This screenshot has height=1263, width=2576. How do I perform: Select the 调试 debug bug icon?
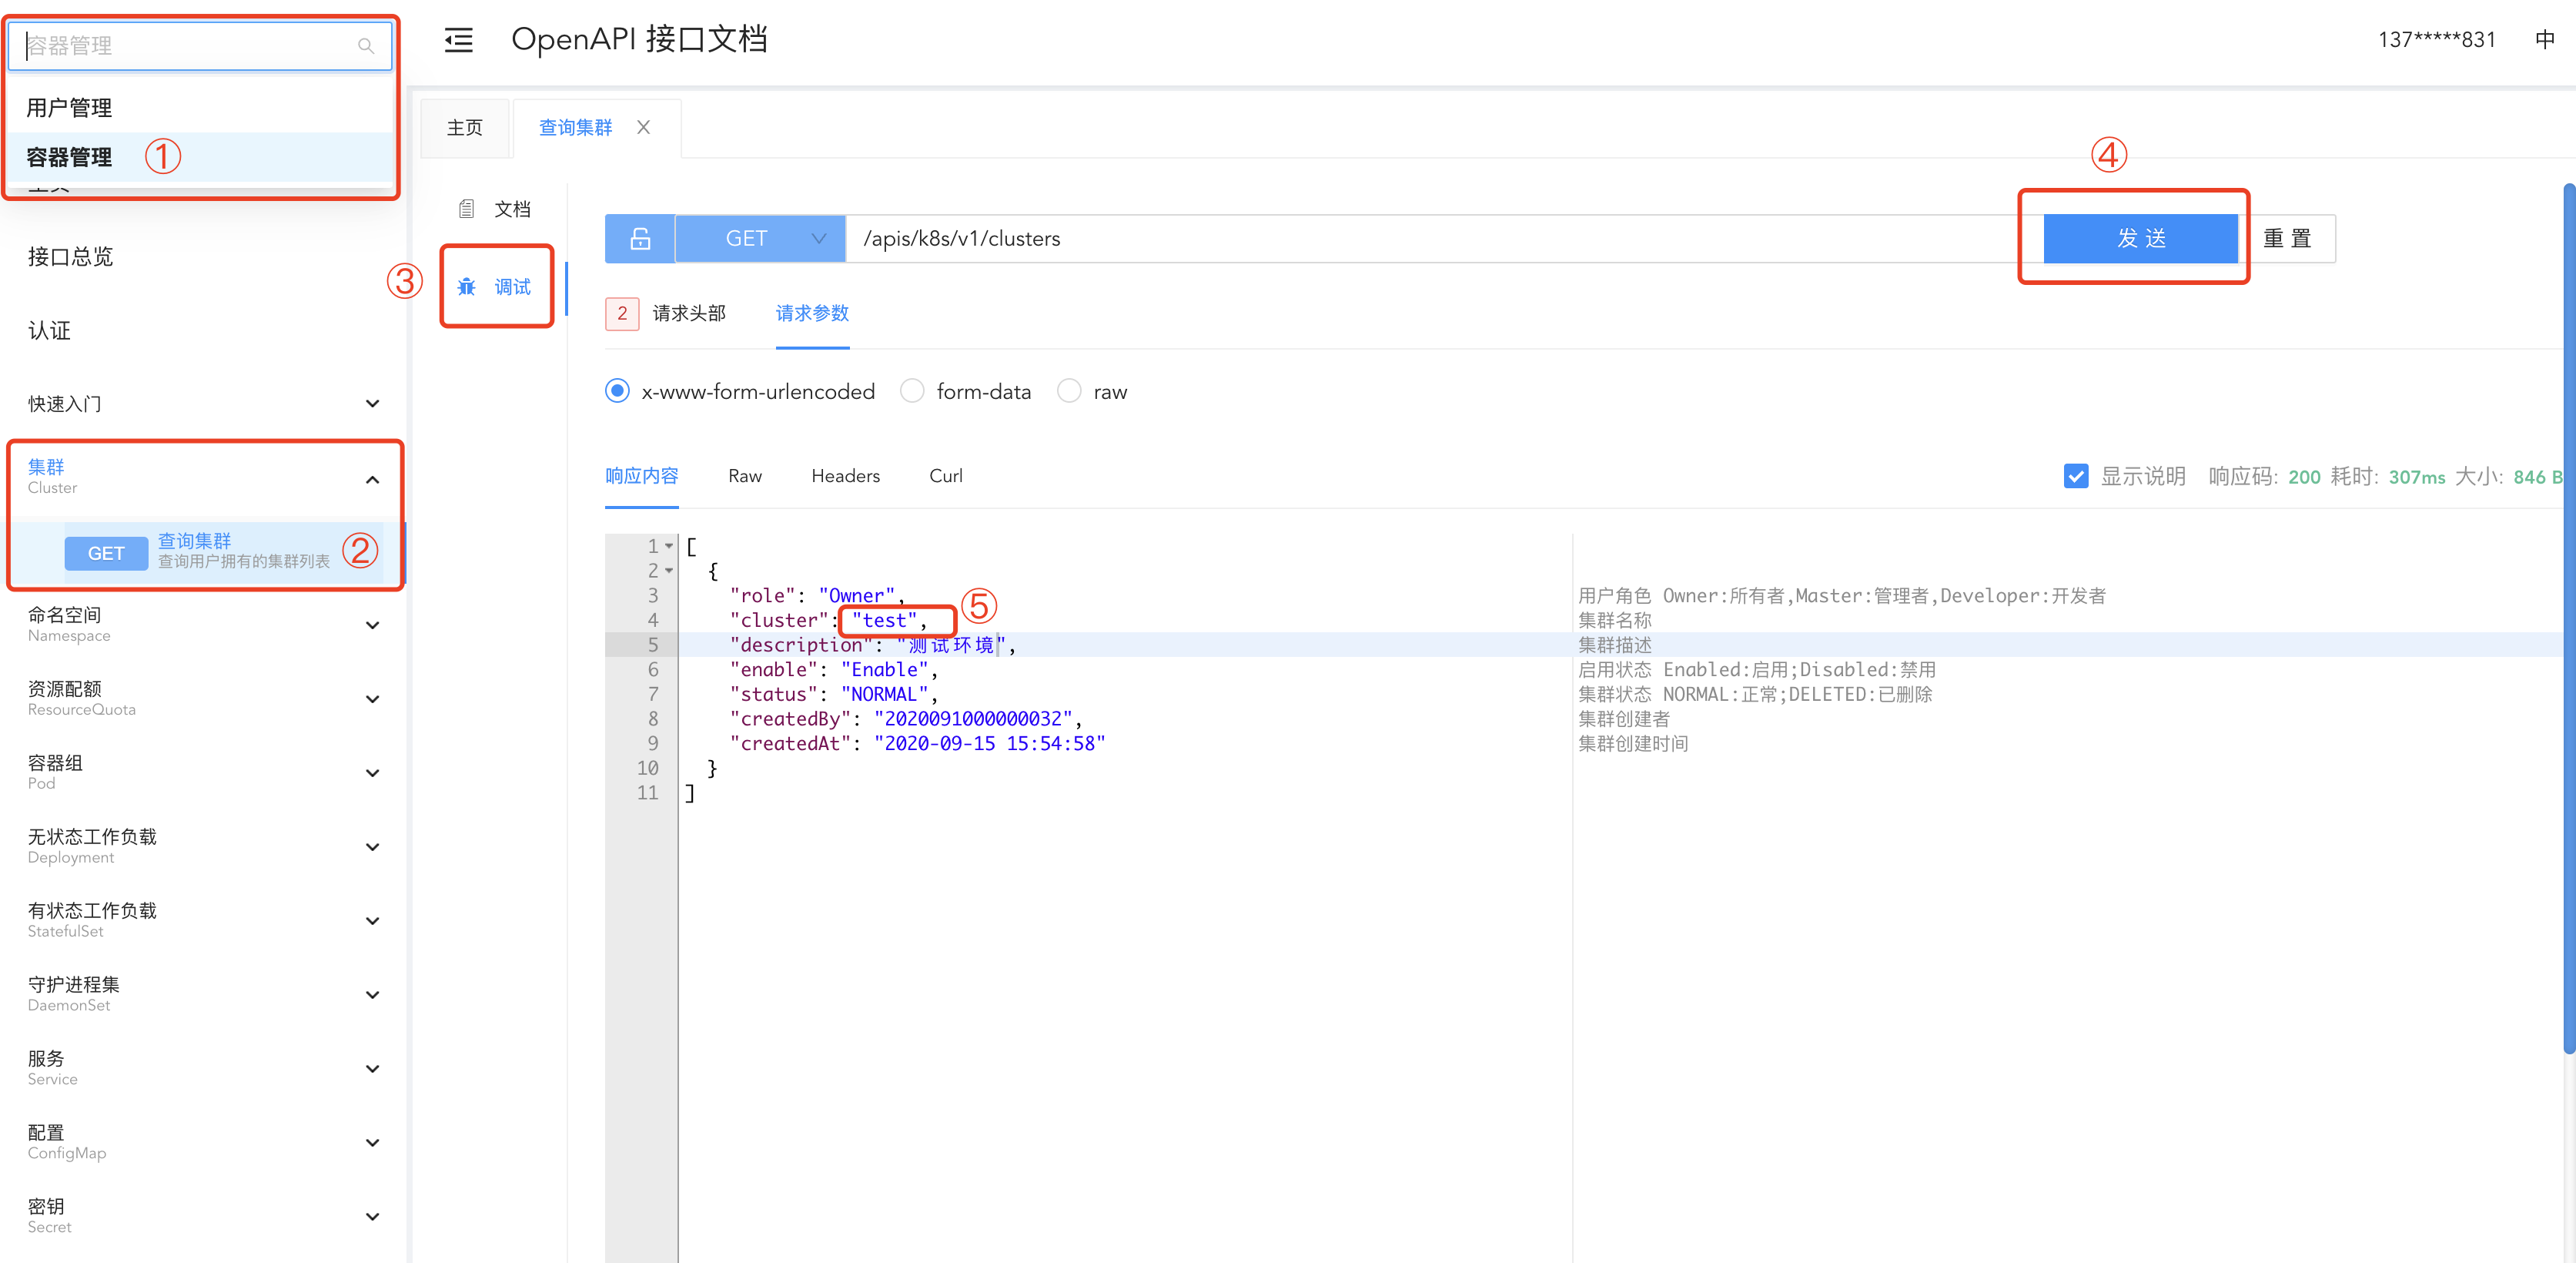pyautogui.click(x=466, y=288)
